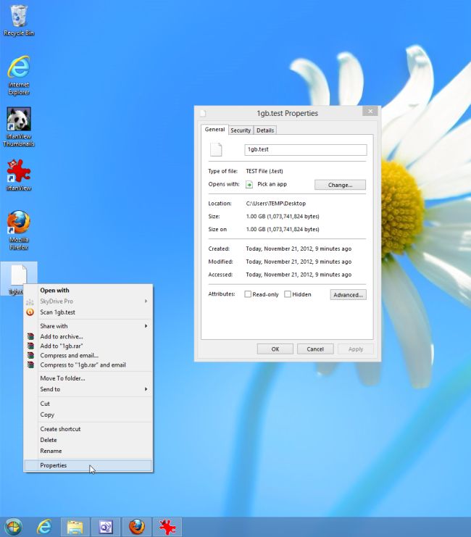Select the IrfanView red splat desktop icon

[x=19, y=175]
